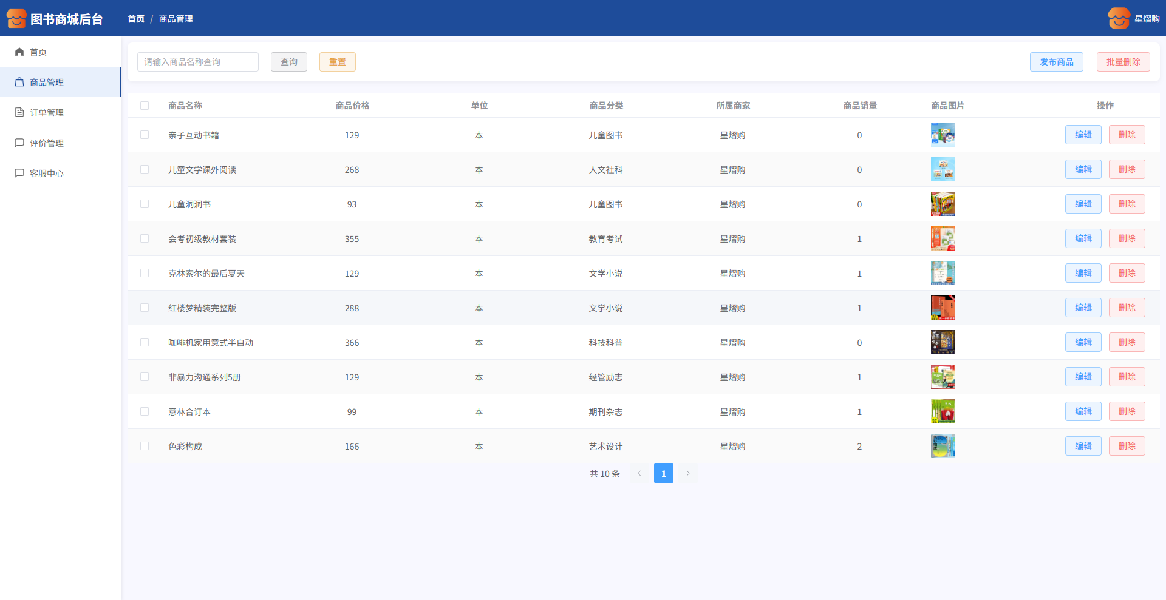
Task: Open product image thumbnail for 红楼梦精装完整版
Action: [x=943, y=308]
